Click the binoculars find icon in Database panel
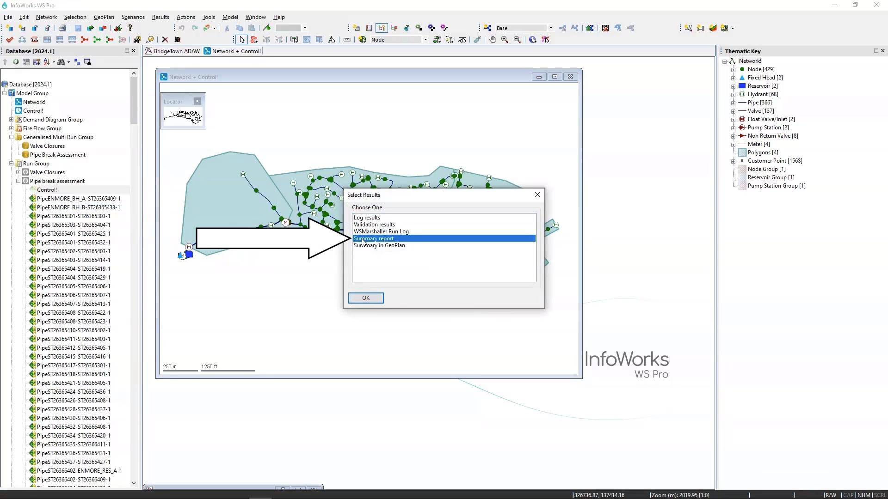Screen dimensions: 888x499 point(61,62)
